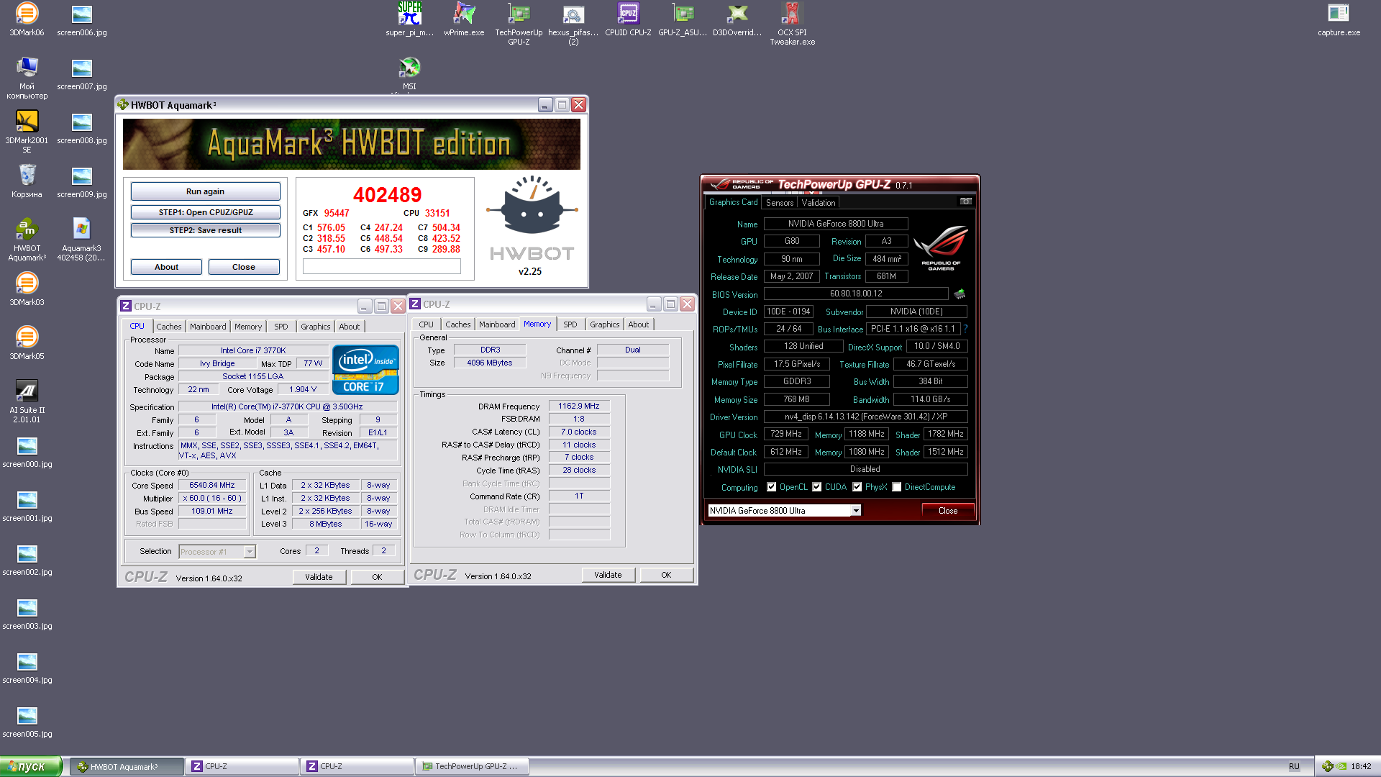This screenshot has width=1381, height=777.
Task: Switch to Validation tab in GPU-Z
Action: coord(819,203)
